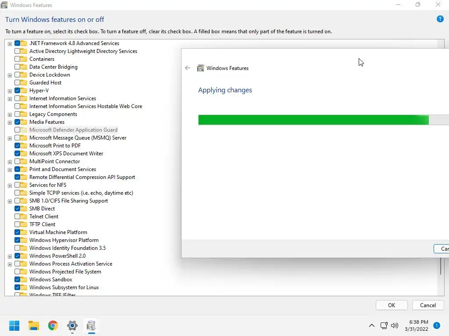The height and width of the screenshot is (336, 449).
Task: Click the SMB Direct folder icon
Action: (24, 209)
